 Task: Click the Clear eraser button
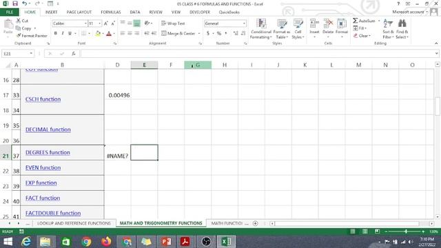[x=362, y=36]
